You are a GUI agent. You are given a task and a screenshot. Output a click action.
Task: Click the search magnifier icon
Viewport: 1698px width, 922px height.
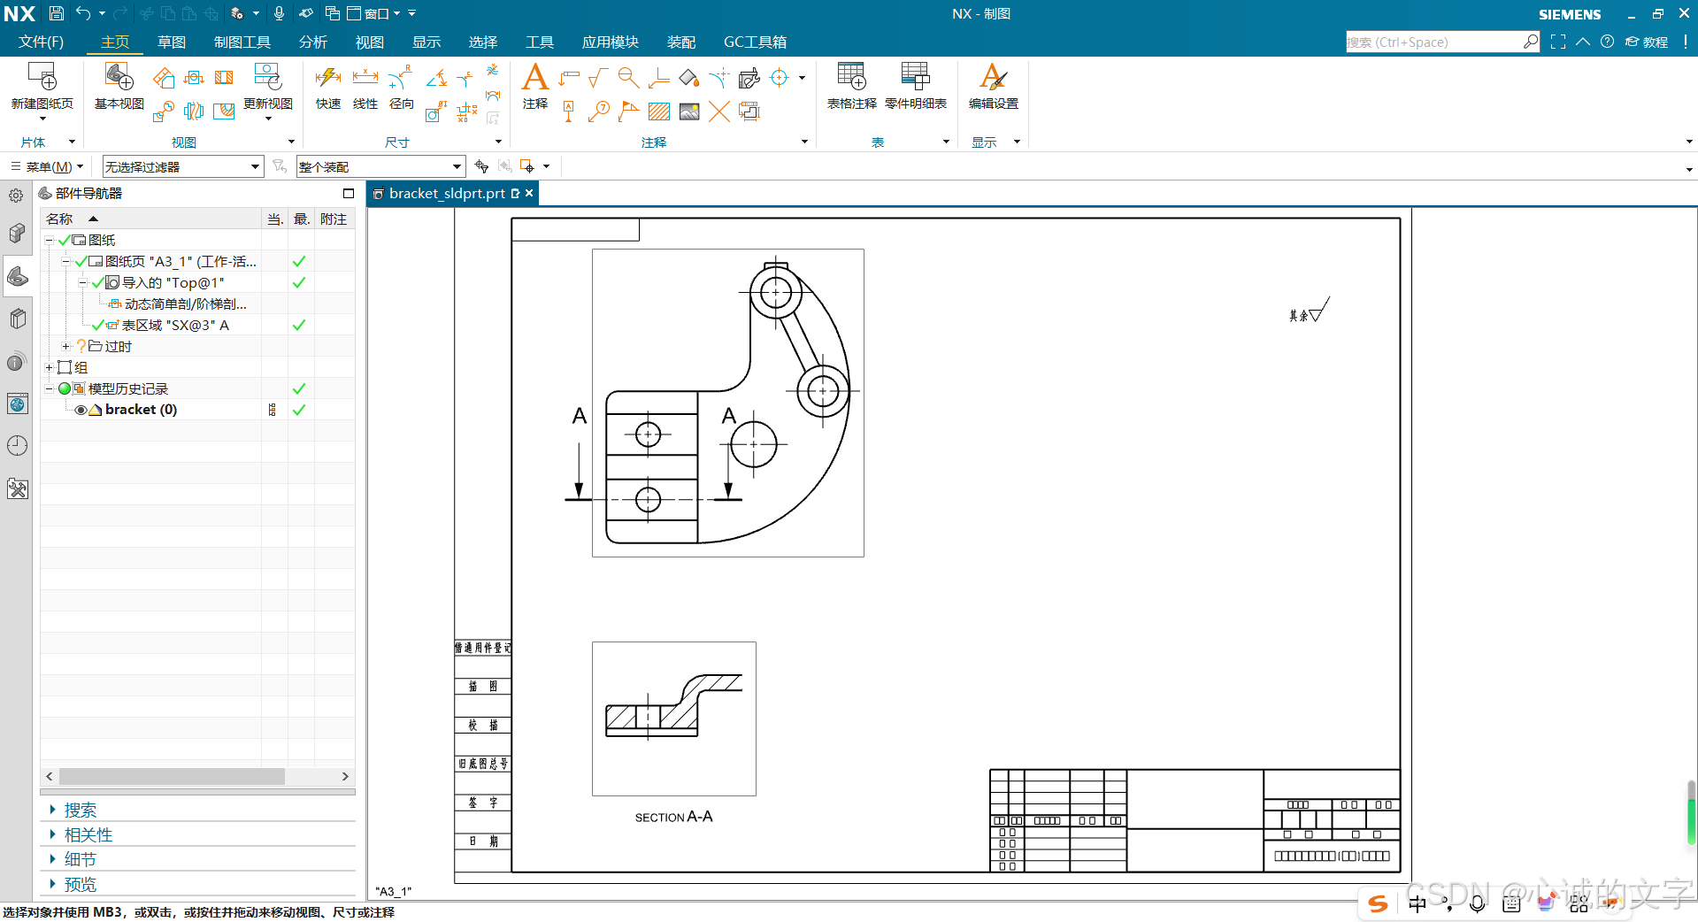coord(1531,42)
